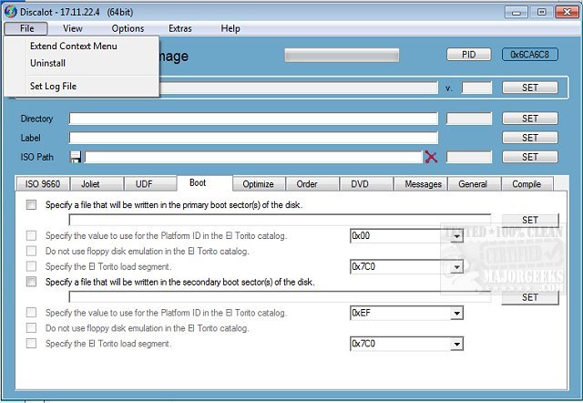The width and height of the screenshot is (583, 403).
Task: Toggle second 'Do not use floppy disk emulation' checkbox
Action: pos(31,328)
